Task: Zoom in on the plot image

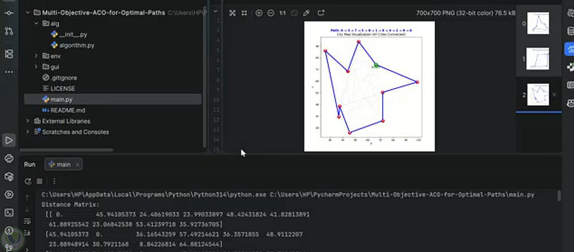Action: tap(259, 13)
